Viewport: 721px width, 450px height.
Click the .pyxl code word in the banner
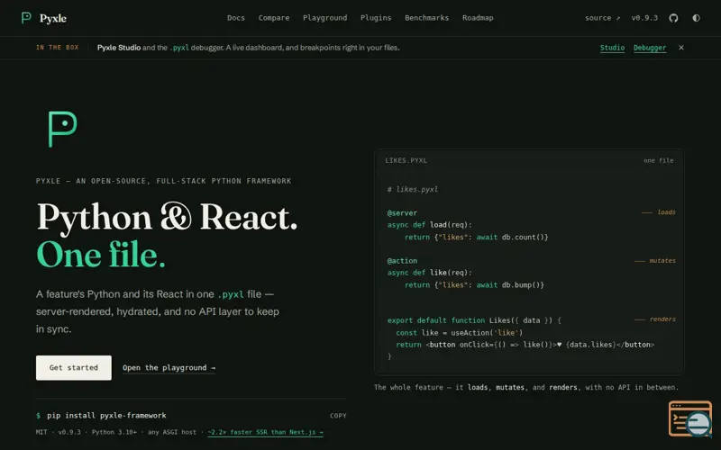[x=179, y=48]
